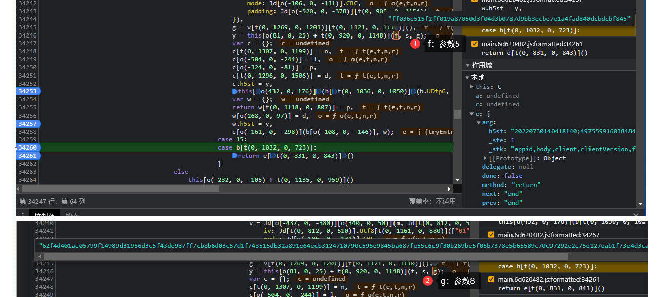Expand the this: t variable

pos(471,86)
